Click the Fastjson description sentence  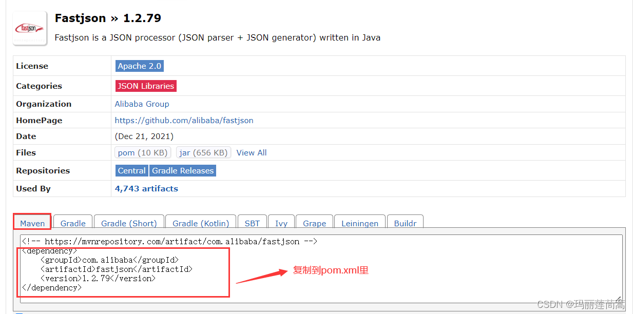pos(218,37)
